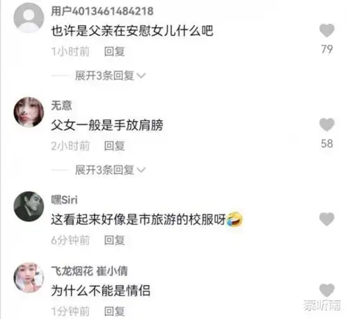Reply to 嘿Siri's 6分钟前 comment
The image size is (347, 319).
(x=115, y=240)
